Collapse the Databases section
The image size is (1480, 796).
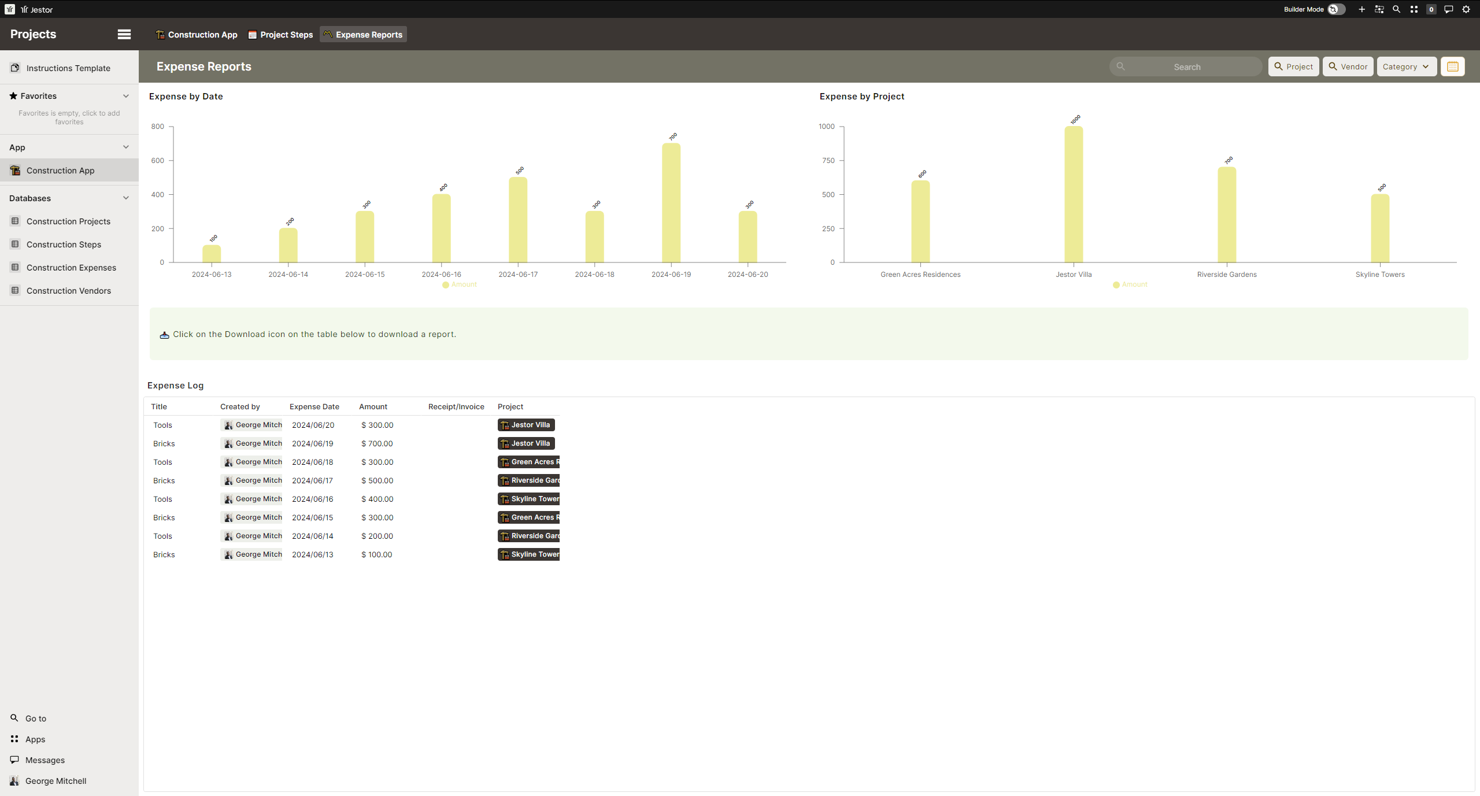[x=126, y=198]
